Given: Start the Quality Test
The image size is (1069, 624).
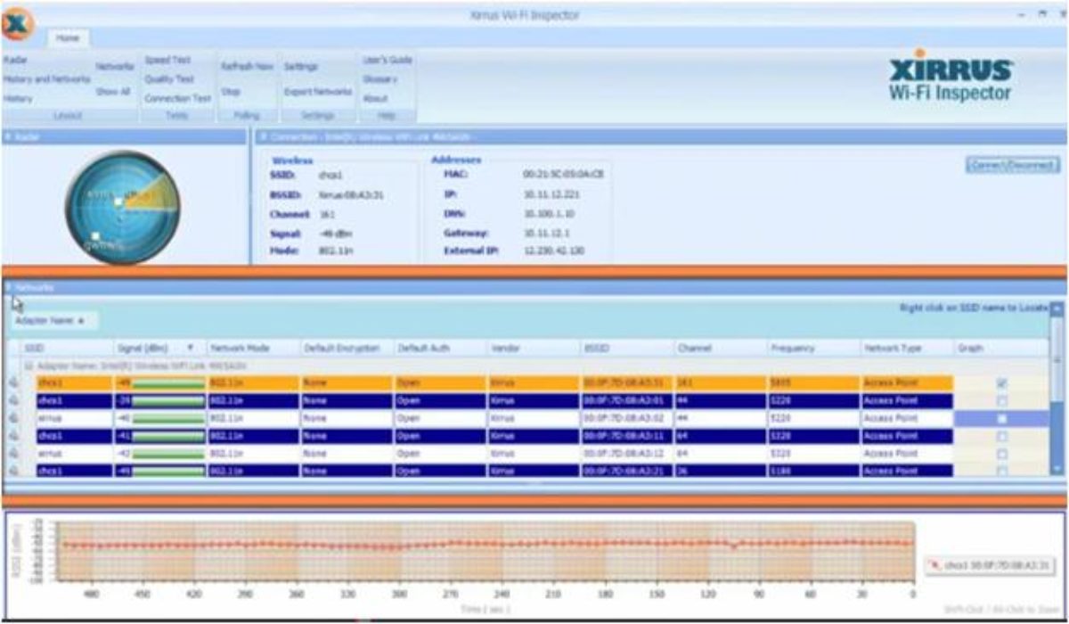Looking at the screenshot, I should click(x=169, y=79).
